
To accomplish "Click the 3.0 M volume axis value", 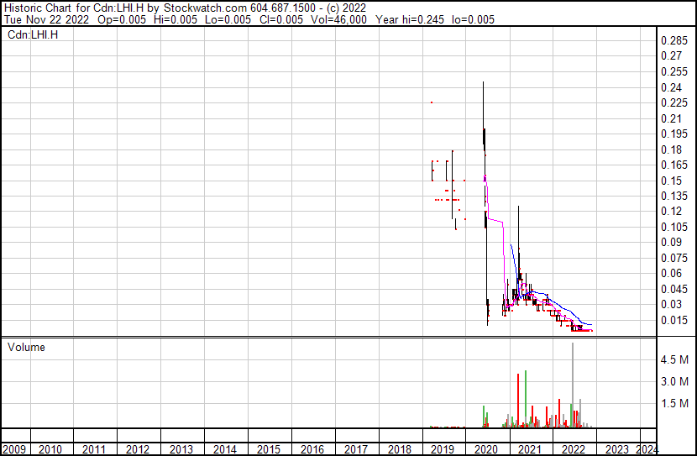I will (674, 381).
